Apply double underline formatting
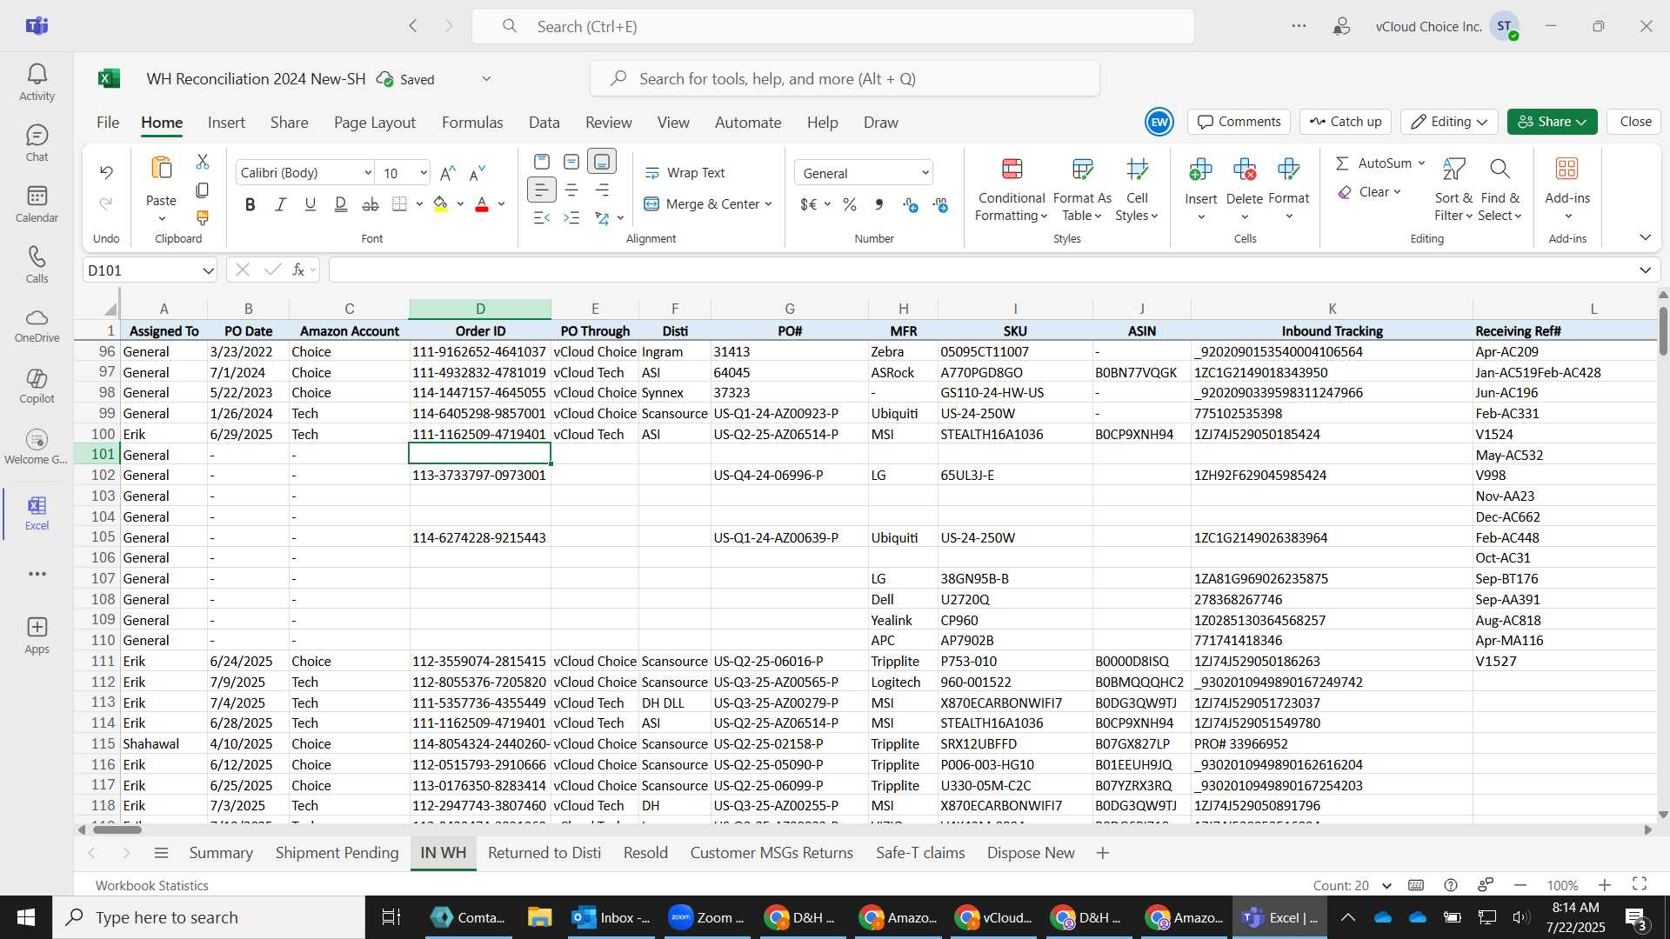This screenshot has width=1670, height=939. (x=340, y=204)
